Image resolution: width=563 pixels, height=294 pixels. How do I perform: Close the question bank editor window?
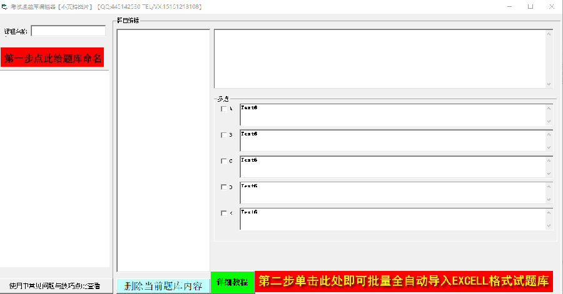(x=552, y=6)
